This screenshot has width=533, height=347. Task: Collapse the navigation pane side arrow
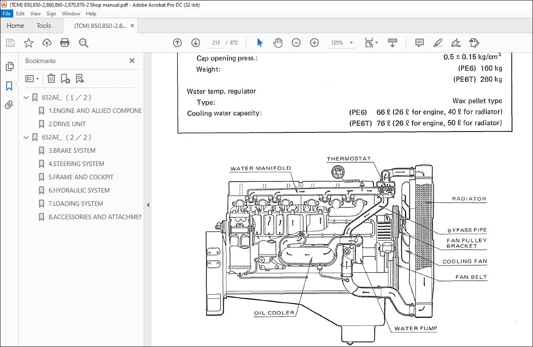click(148, 205)
